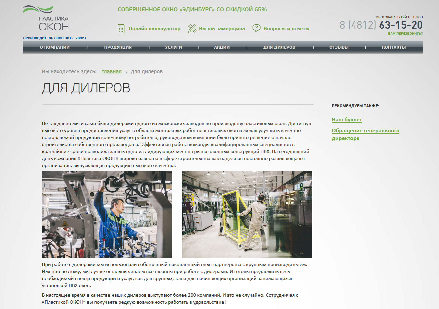
Task: Open the Наш буклет link
Action: 347,120
